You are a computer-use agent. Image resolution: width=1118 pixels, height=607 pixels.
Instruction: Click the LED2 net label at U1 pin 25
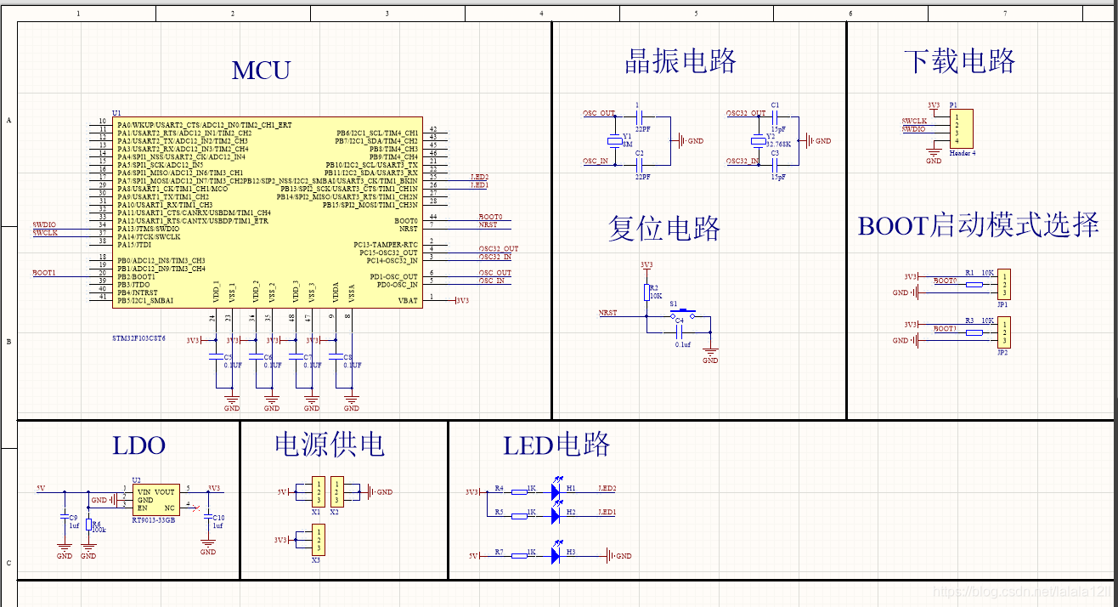480,176
